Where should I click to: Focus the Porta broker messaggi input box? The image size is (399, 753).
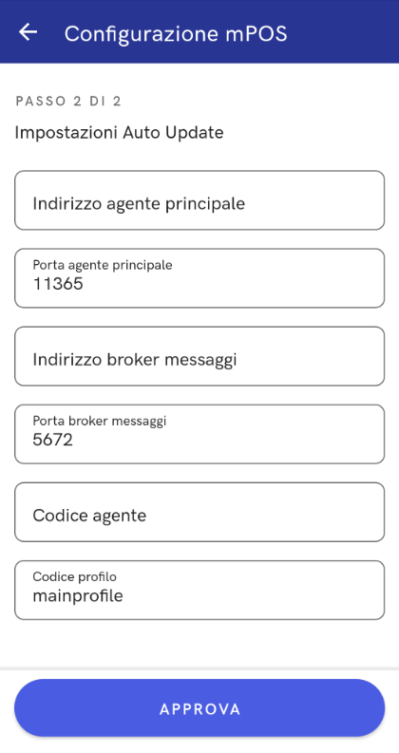pyautogui.click(x=199, y=434)
